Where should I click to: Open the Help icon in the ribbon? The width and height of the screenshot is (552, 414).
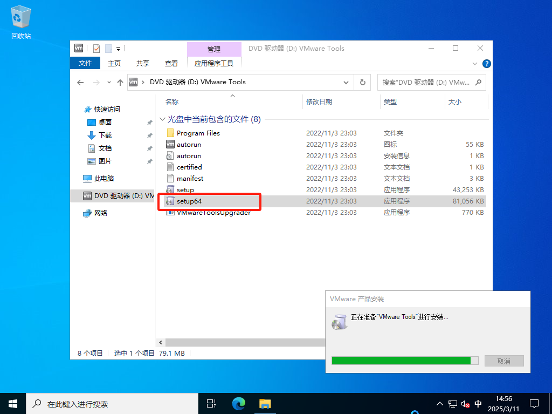(487, 64)
